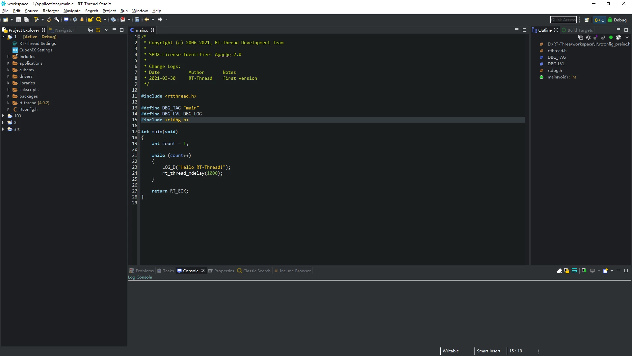Toggle Hide Fields in Outline toolbar

(596, 37)
